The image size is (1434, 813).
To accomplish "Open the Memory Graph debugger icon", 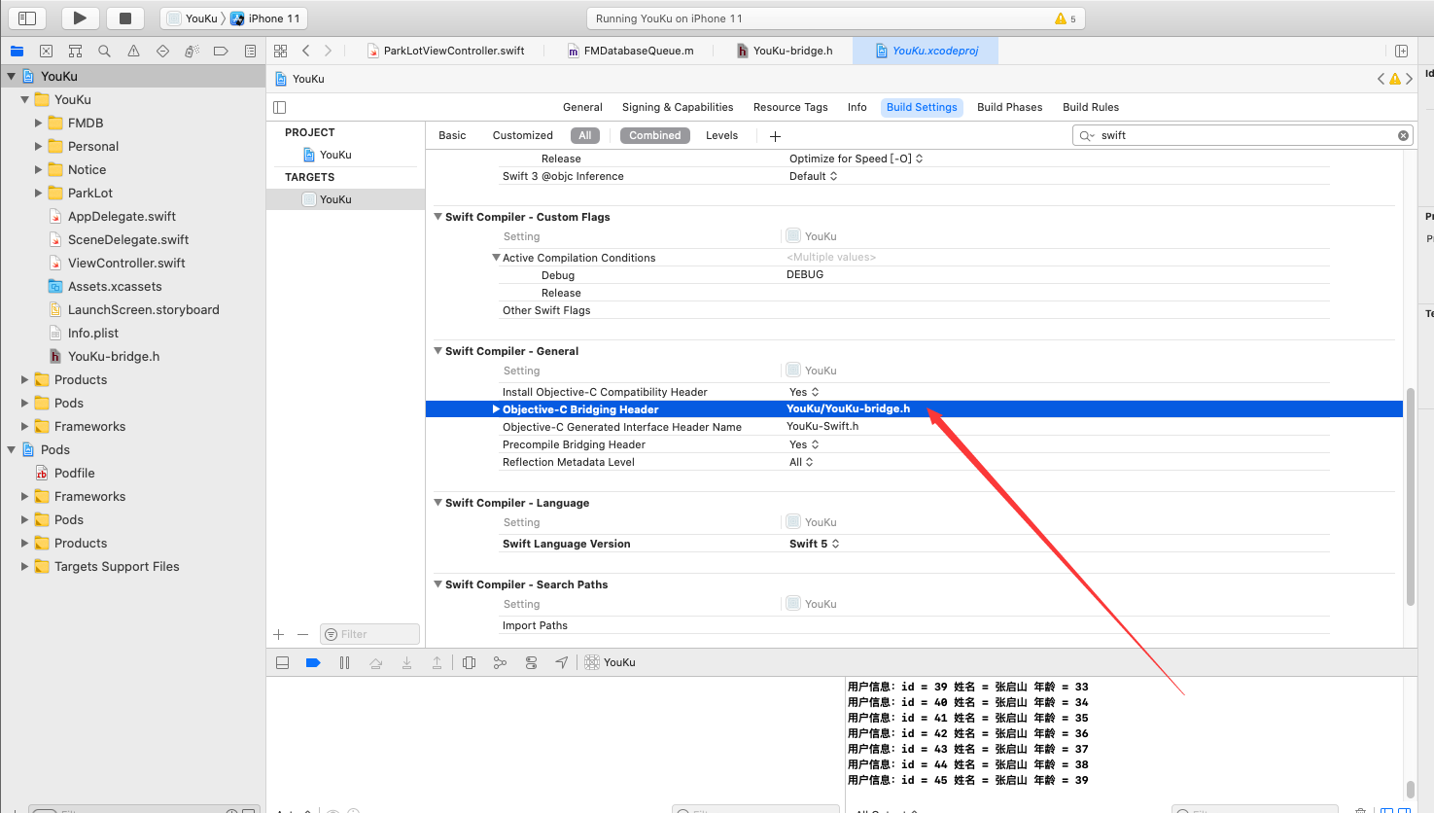I will coord(501,662).
